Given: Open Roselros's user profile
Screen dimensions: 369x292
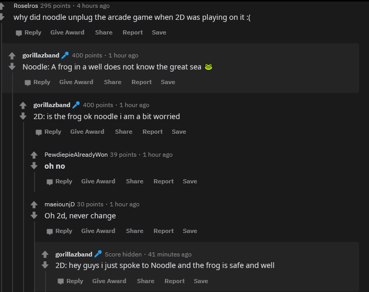Looking at the screenshot, I should coord(26,6).
